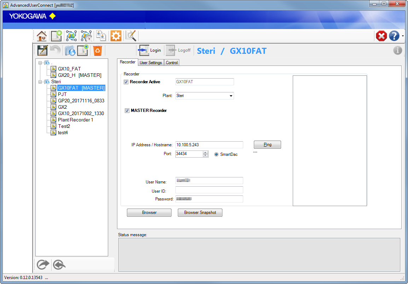
Task: Click the User ID field
Action: click(x=209, y=190)
